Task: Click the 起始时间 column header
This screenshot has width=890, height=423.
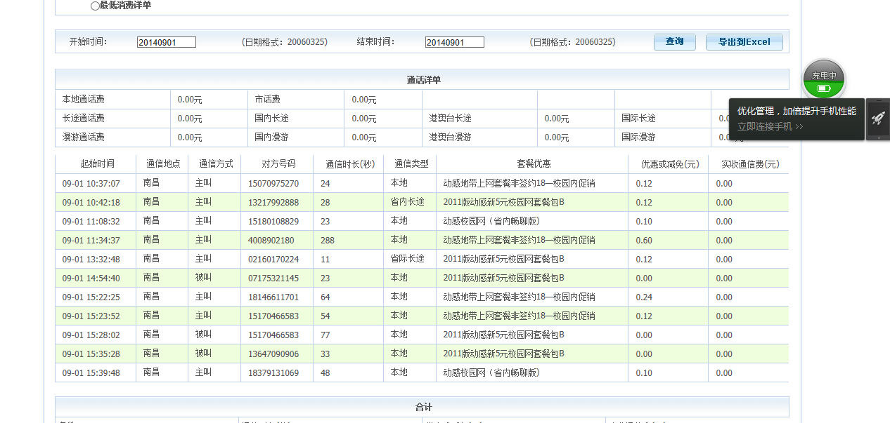Action: tap(97, 164)
